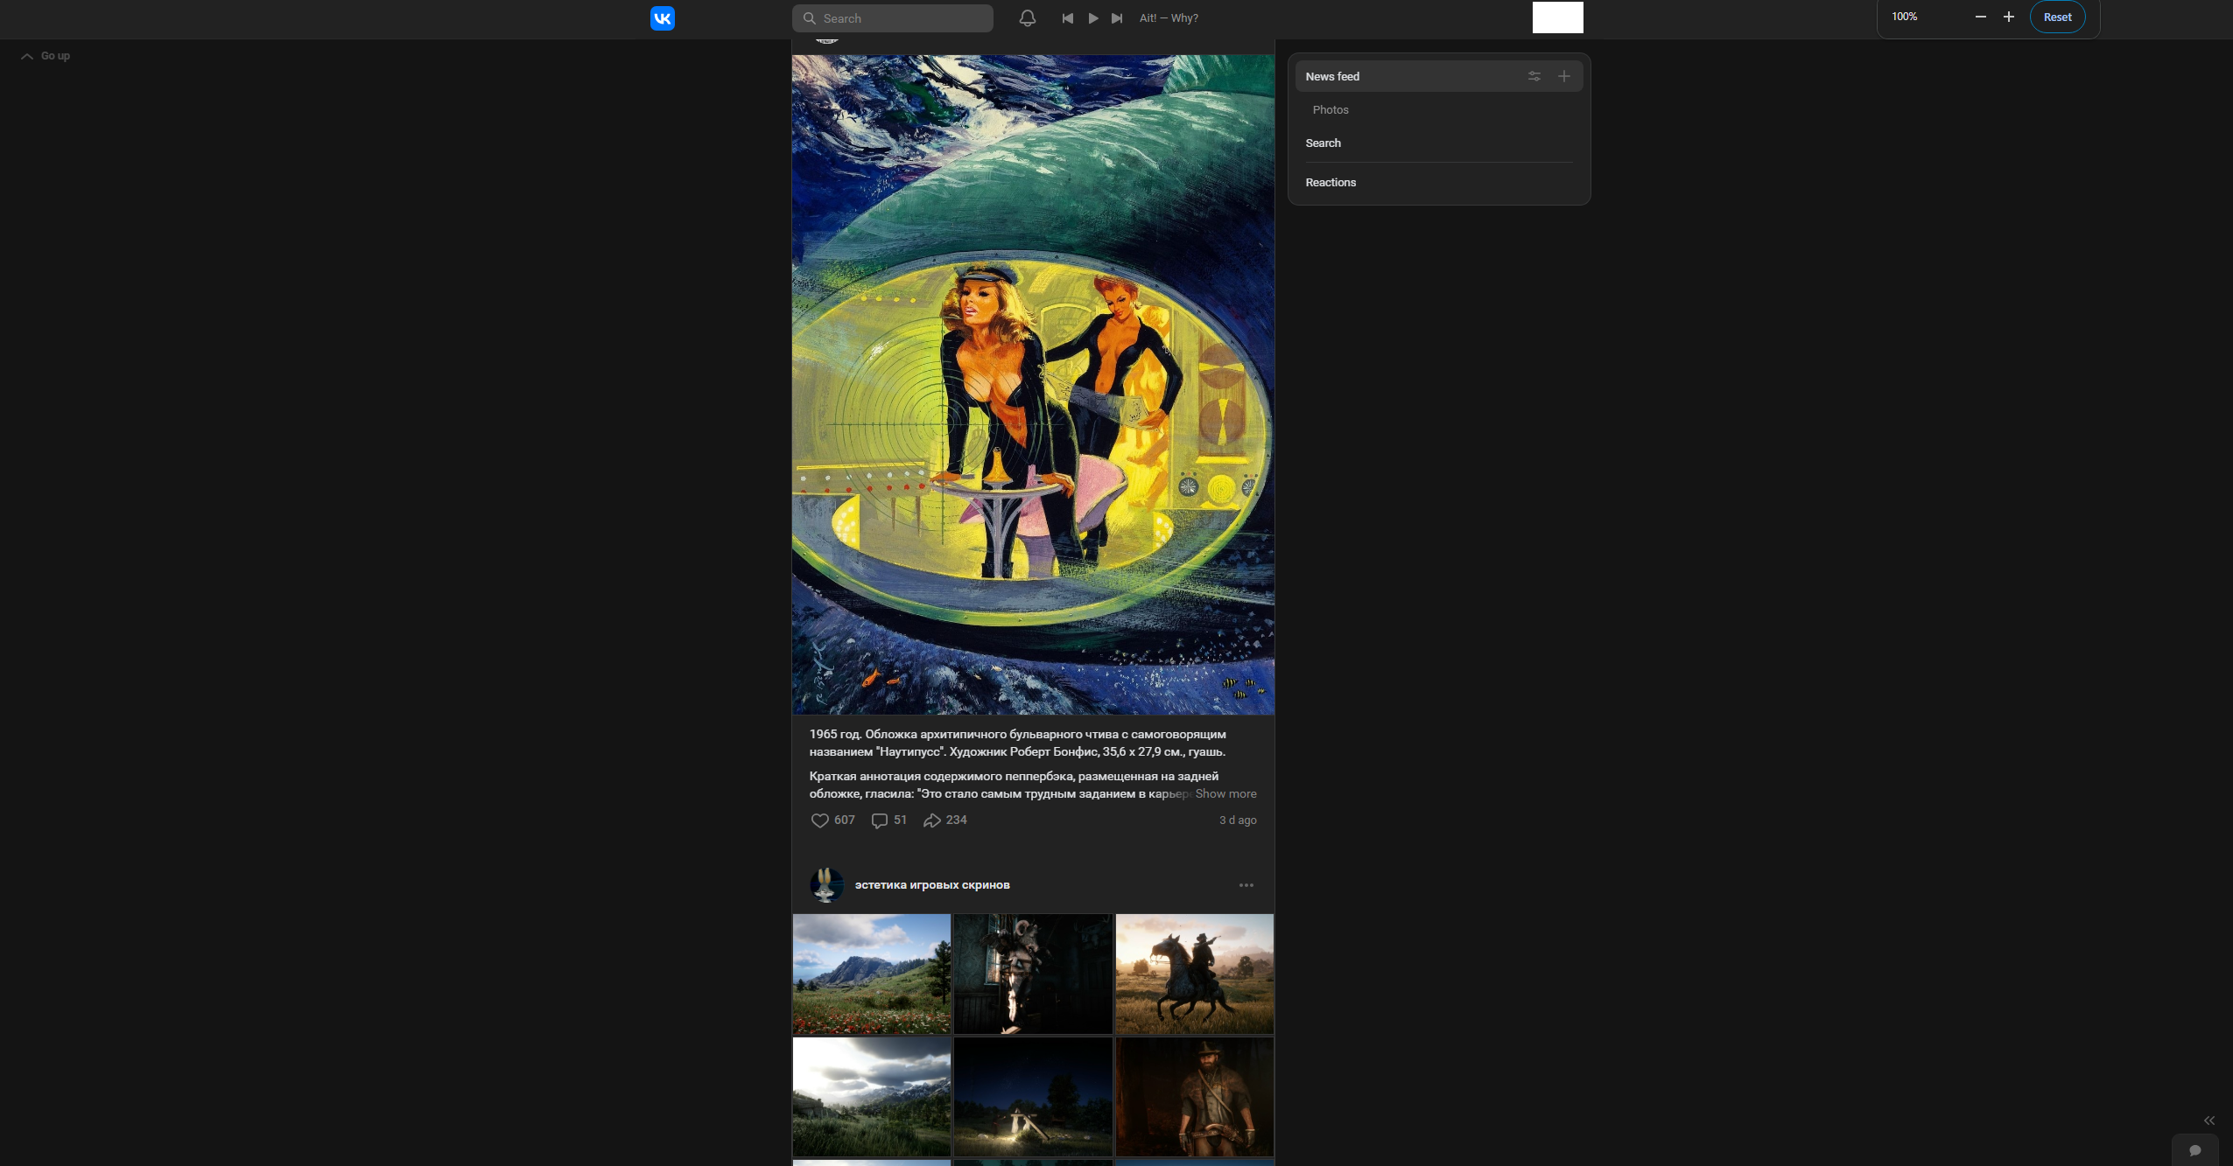Click the VK logo home icon
Screen dimensions: 2233x1166
click(663, 18)
